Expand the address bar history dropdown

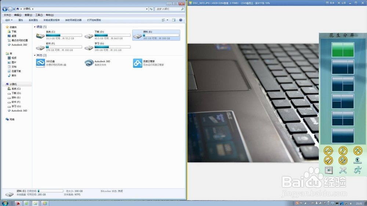[x=147, y=9]
